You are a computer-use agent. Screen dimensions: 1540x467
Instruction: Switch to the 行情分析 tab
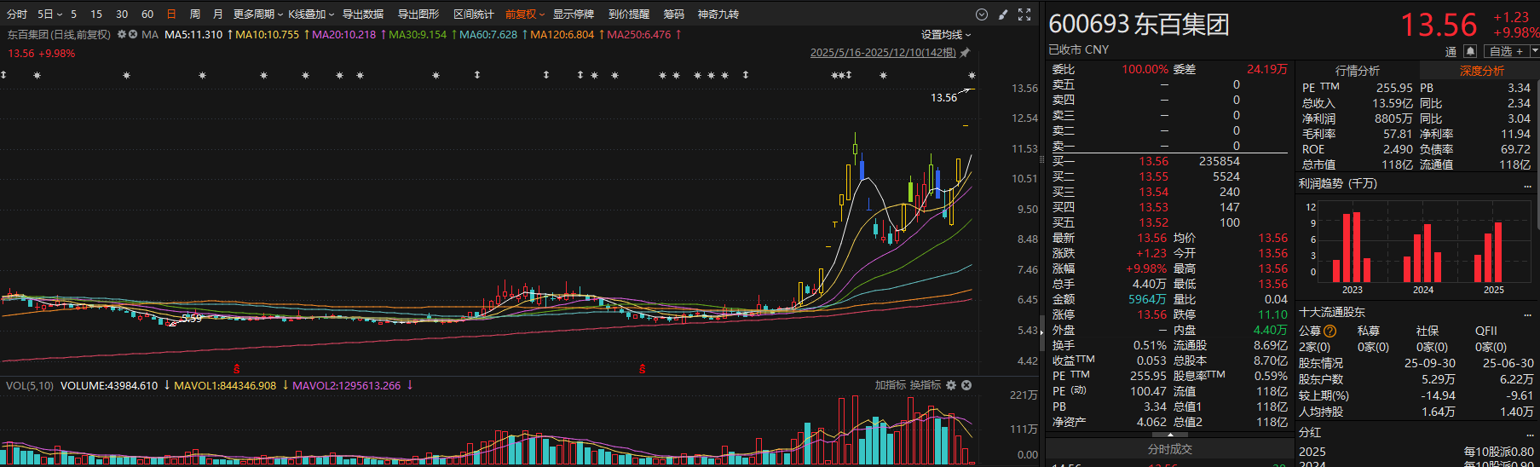point(1357,71)
